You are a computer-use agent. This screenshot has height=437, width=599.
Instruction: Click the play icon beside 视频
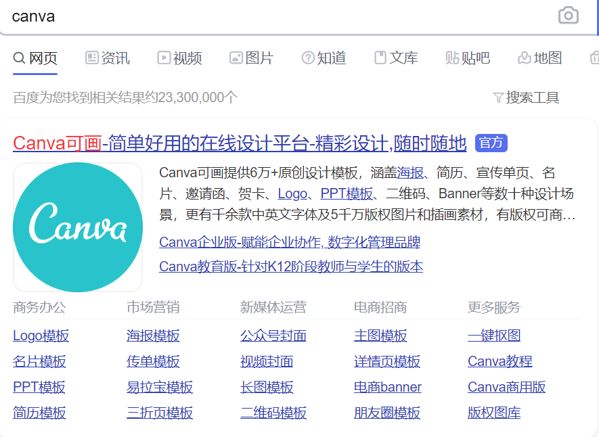tap(164, 58)
